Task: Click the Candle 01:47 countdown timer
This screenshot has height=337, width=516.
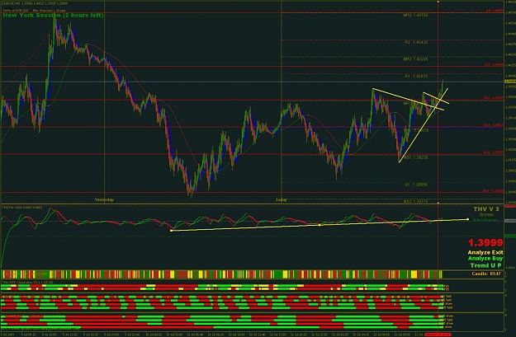Action: pyautogui.click(x=486, y=274)
